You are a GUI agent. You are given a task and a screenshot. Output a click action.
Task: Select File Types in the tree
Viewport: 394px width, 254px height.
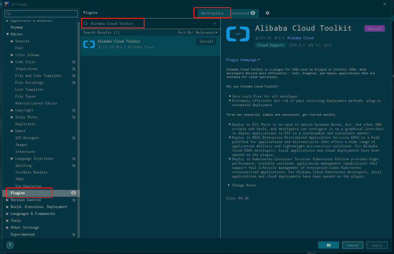(x=25, y=96)
